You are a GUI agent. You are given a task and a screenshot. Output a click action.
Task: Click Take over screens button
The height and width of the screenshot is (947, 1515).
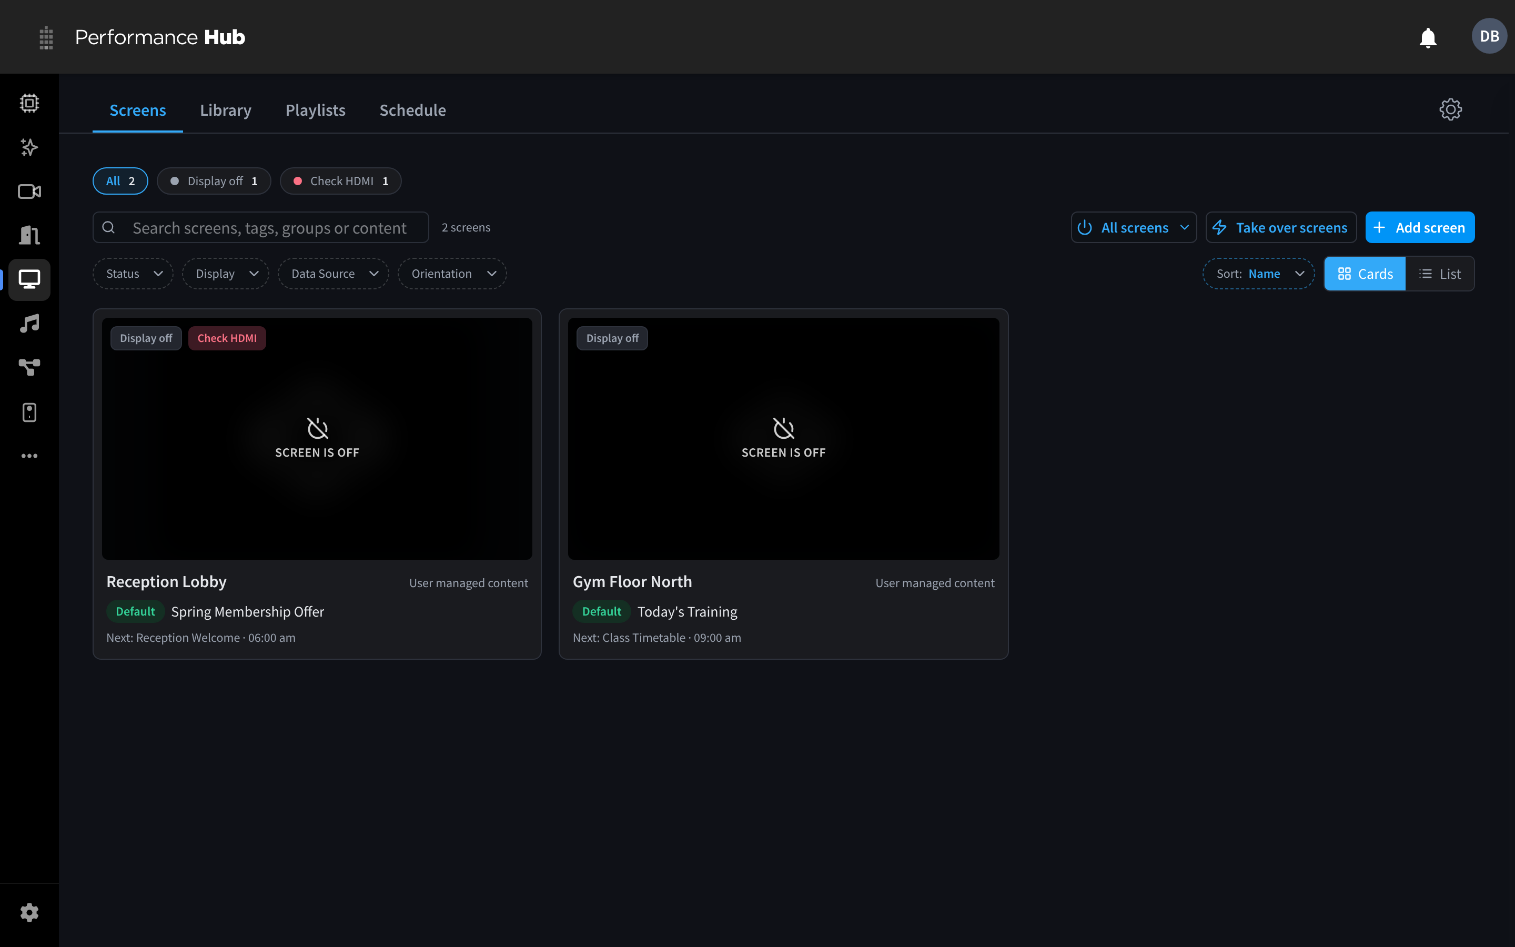[x=1281, y=227]
